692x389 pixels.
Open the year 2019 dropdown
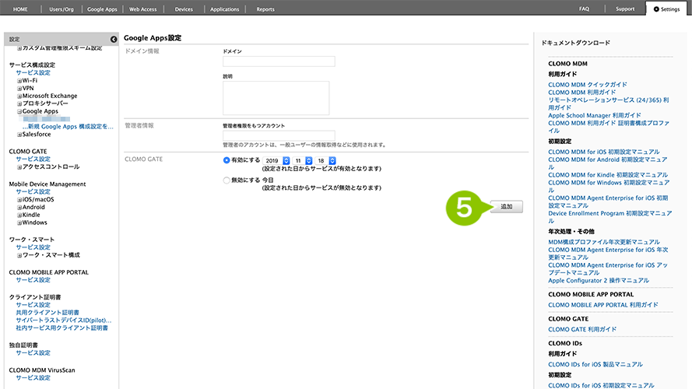(276, 160)
